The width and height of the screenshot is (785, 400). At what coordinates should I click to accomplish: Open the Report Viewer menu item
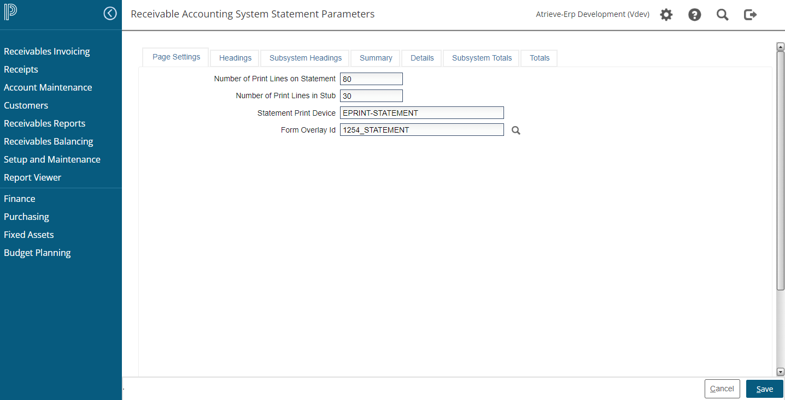32,177
